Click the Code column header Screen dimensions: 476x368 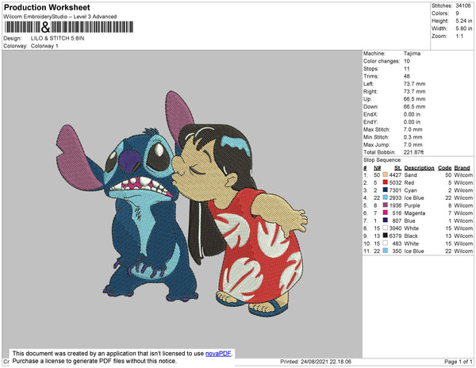444,168
